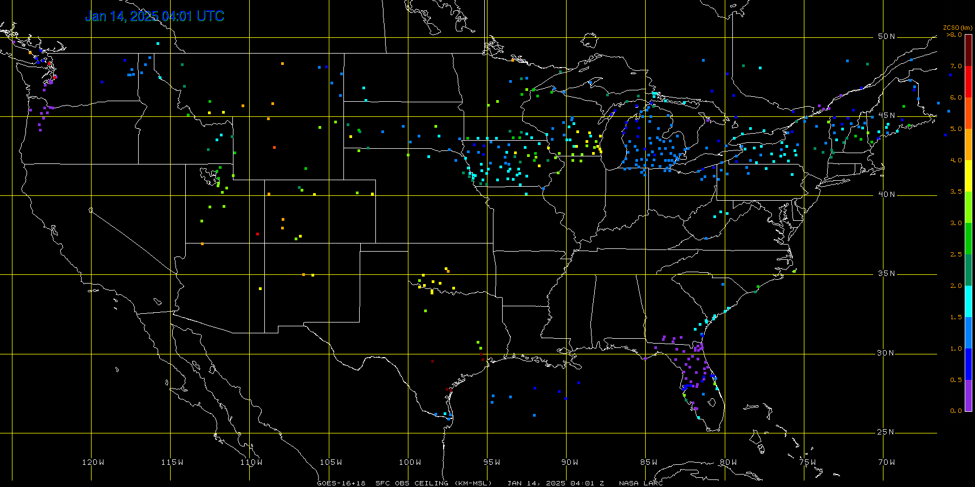Image resolution: width=975 pixels, height=487 pixels.
Task: Click the 85W longitude label
Action: coord(649,462)
